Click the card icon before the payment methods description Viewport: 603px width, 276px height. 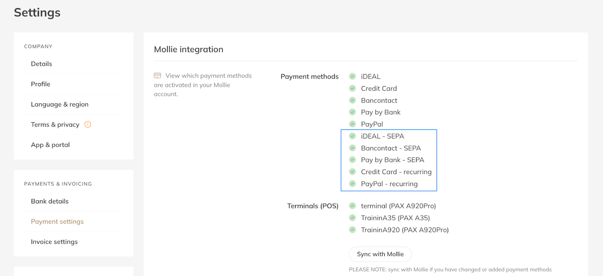point(158,76)
